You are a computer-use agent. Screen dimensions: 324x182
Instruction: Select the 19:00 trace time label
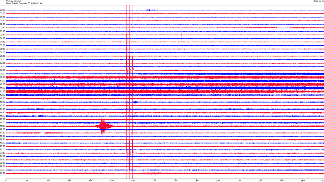pos(3,143)
